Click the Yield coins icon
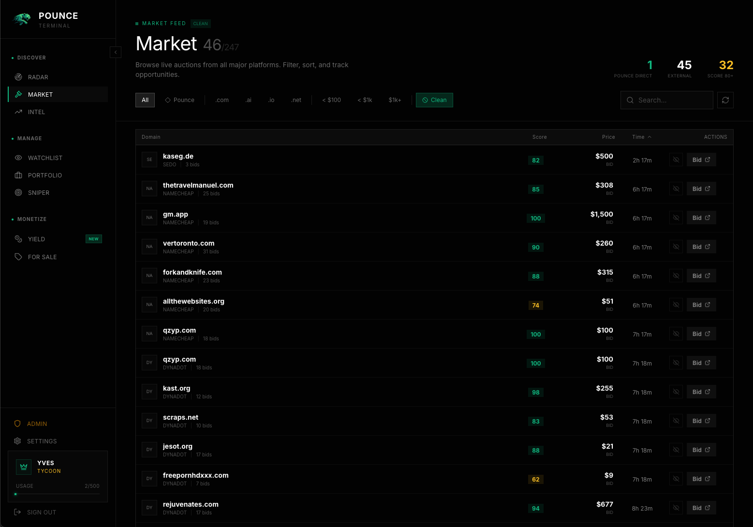The height and width of the screenshot is (527, 753). click(18, 239)
